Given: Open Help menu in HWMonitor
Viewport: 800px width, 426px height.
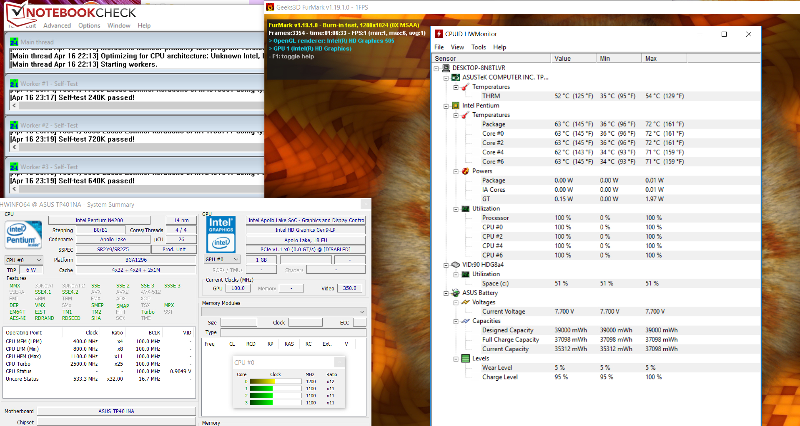Looking at the screenshot, I should pyautogui.click(x=499, y=47).
